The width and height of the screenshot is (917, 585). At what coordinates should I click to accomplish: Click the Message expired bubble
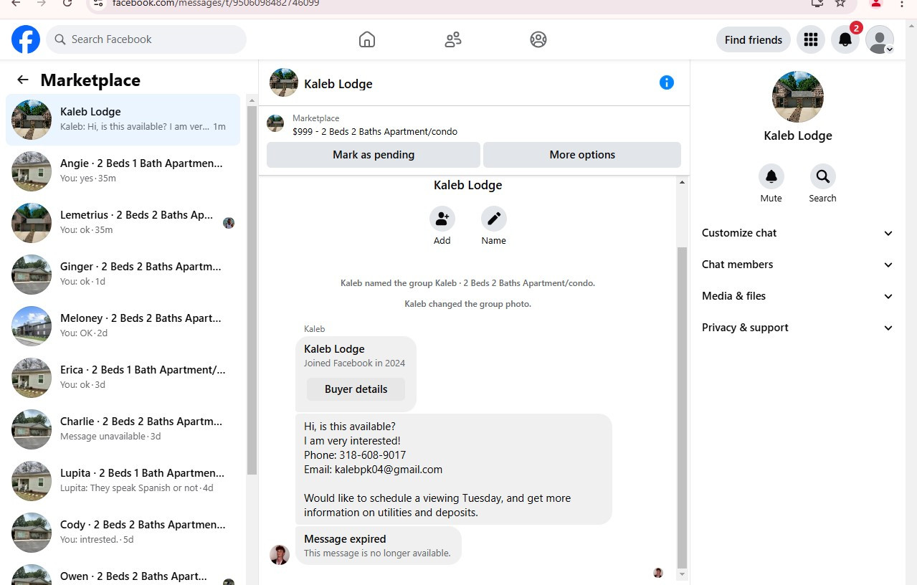379,546
